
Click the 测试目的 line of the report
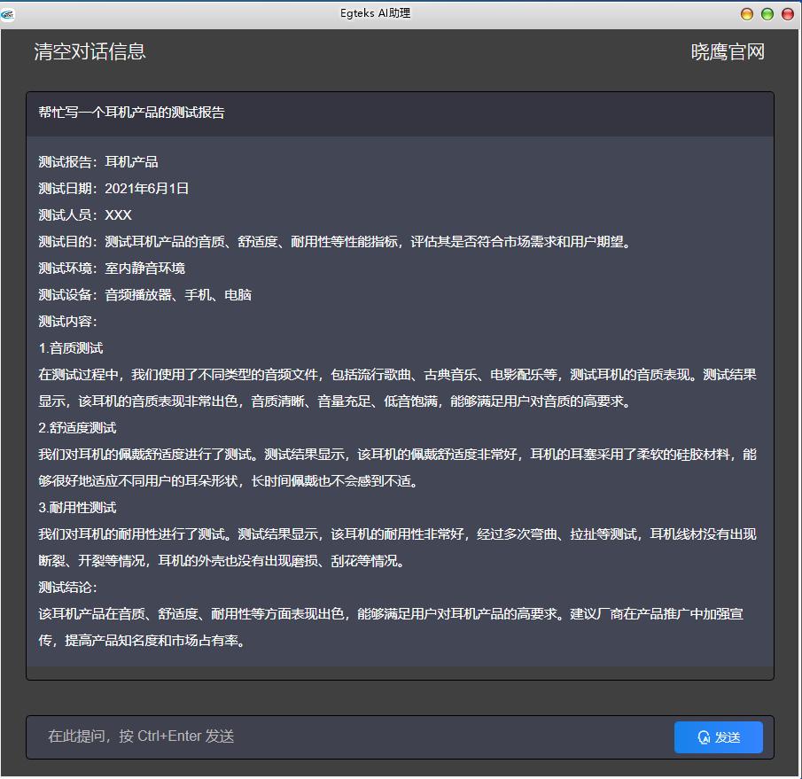pyautogui.click(x=335, y=241)
